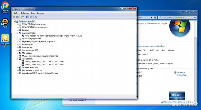The image size is (201, 110).
Task: Click the mouse icon beside Мыши и иные указывающие устройства
Action: [x=20, y=56]
